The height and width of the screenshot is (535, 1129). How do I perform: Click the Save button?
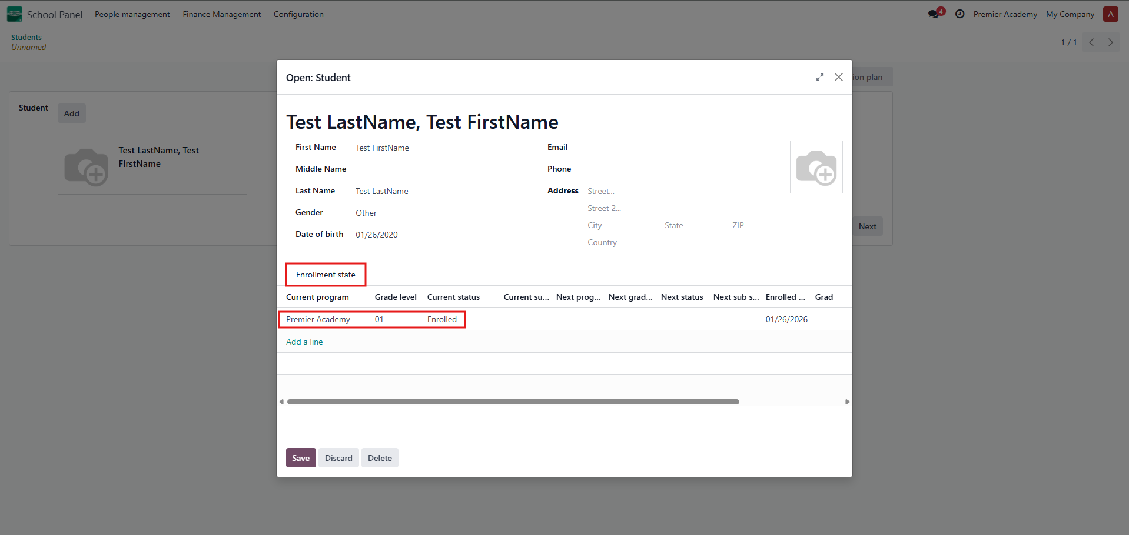(x=300, y=458)
